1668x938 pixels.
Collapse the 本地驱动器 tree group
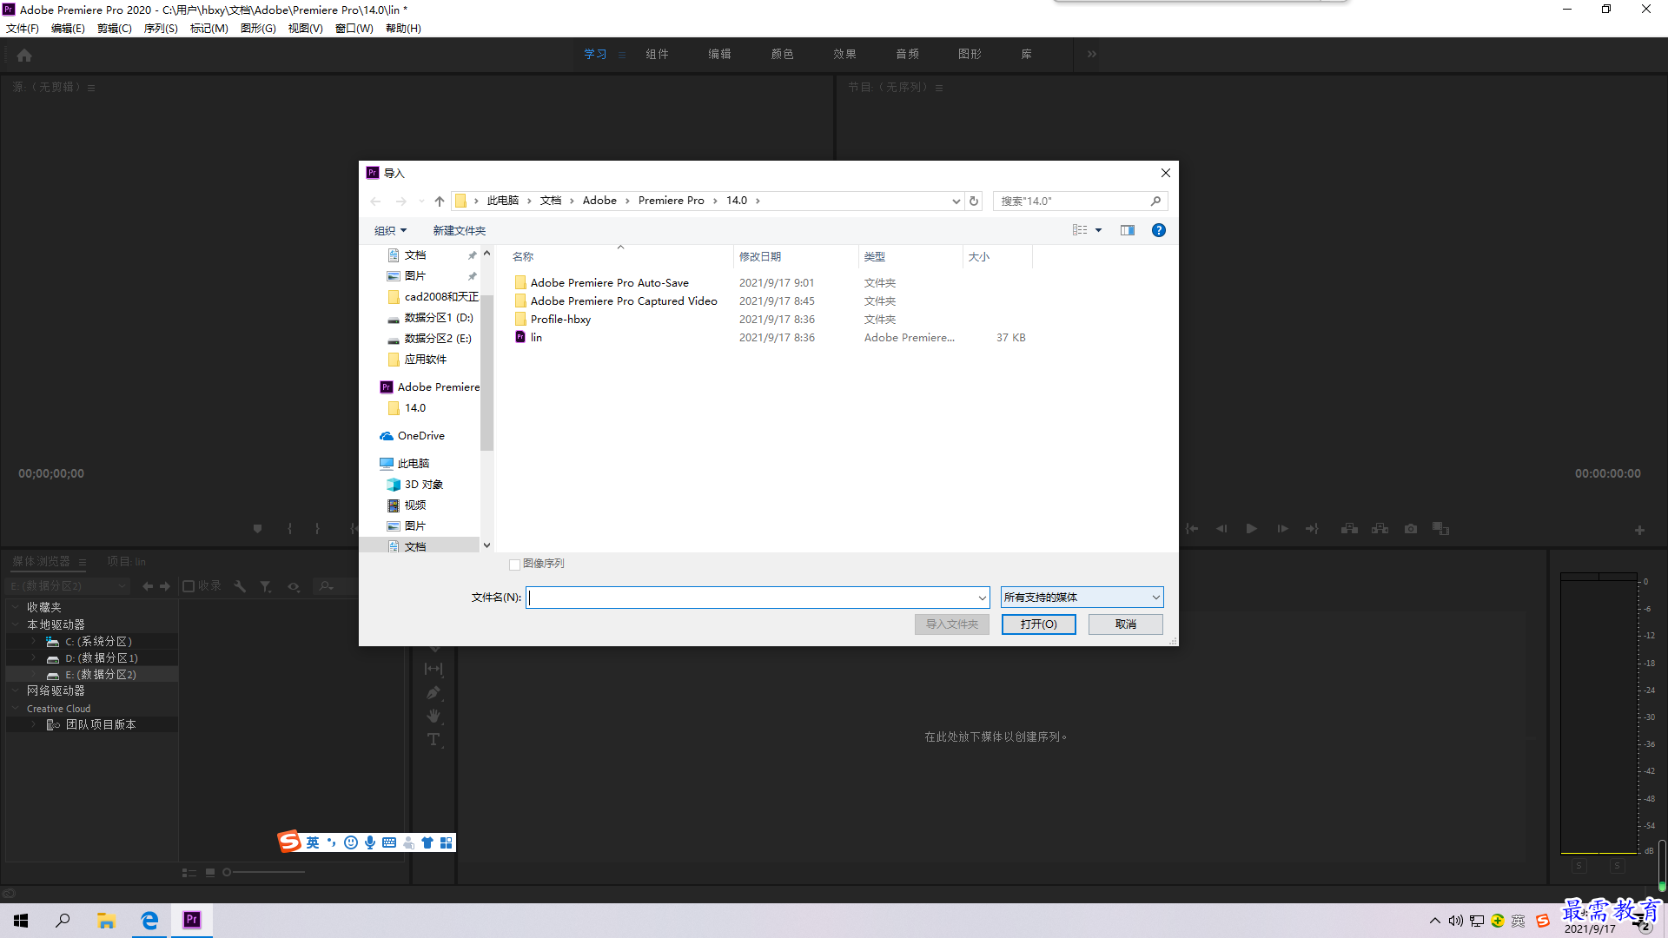click(16, 624)
